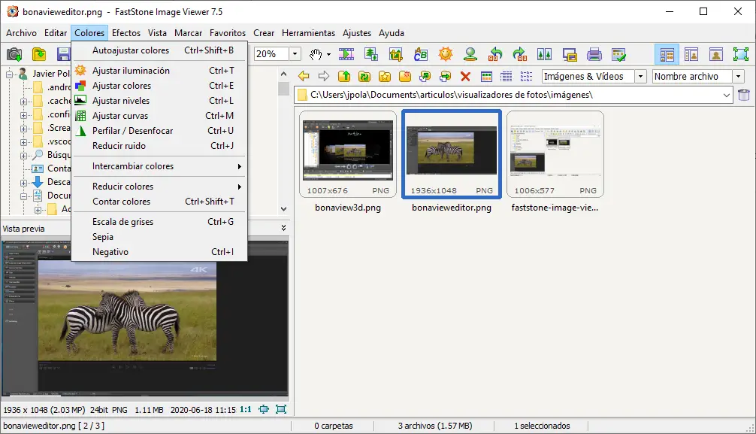Open the Imágenes & Vídeos filter dropdown
The width and height of the screenshot is (756, 434).
click(640, 76)
